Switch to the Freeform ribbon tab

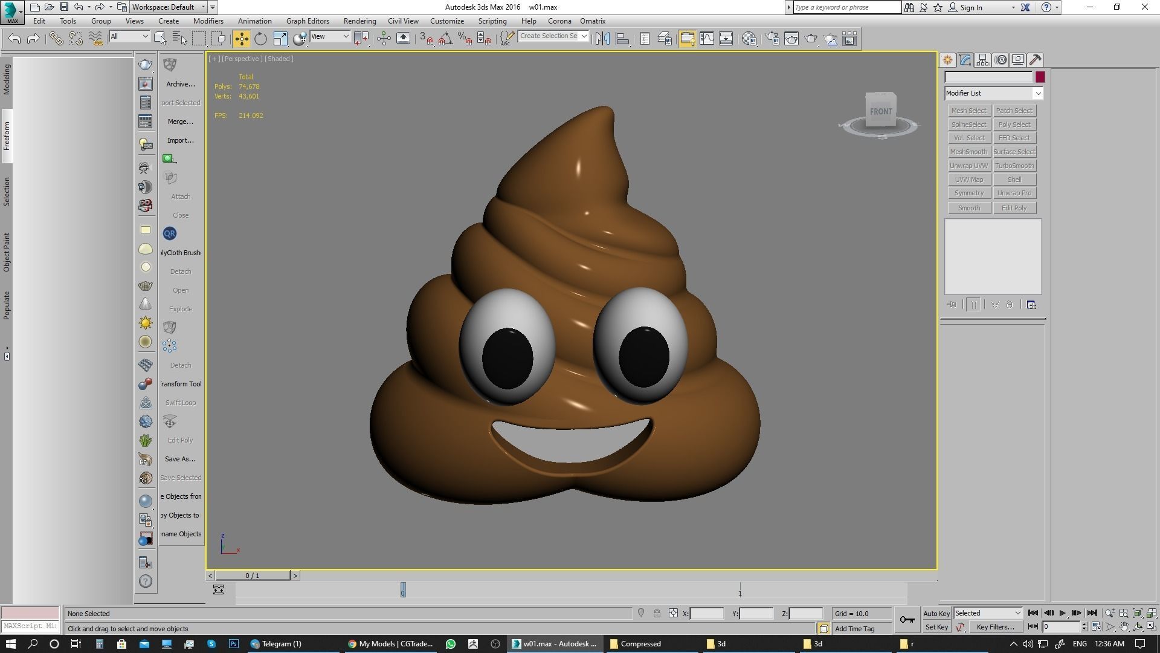7,136
